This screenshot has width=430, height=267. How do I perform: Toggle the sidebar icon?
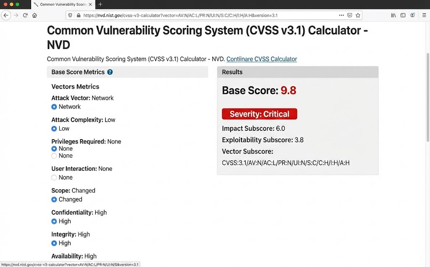pyautogui.click(x=403, y=15)
